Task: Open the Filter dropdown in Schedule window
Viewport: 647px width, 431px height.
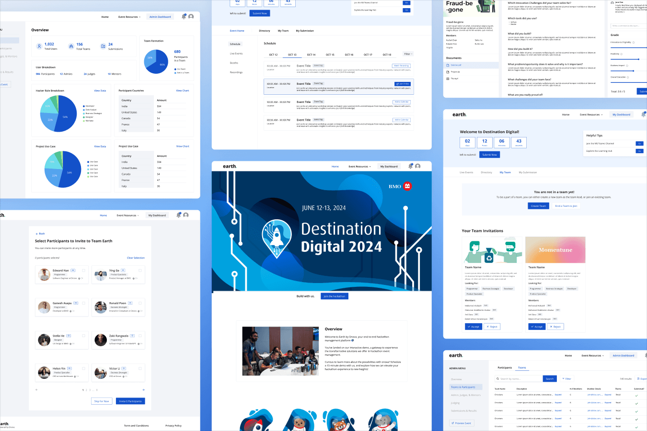Action: click(408, 54)
